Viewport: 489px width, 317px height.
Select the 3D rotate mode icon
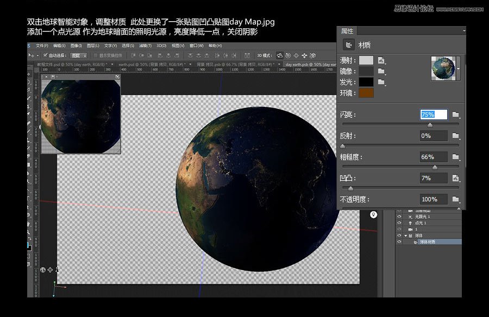279,55
